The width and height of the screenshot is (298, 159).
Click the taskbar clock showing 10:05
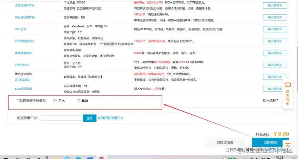279,157
